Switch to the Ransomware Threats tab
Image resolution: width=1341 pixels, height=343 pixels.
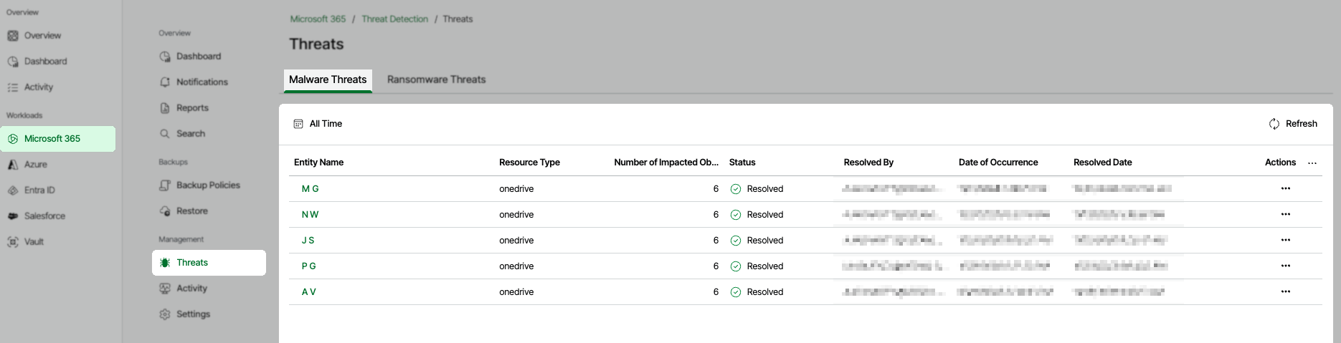437,80
